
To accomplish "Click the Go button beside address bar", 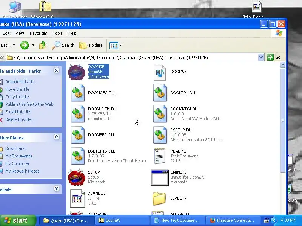I will 273,57.
